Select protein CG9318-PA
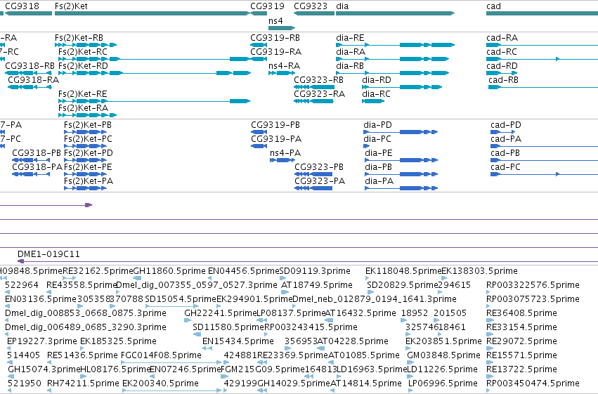 pos(37,167)
